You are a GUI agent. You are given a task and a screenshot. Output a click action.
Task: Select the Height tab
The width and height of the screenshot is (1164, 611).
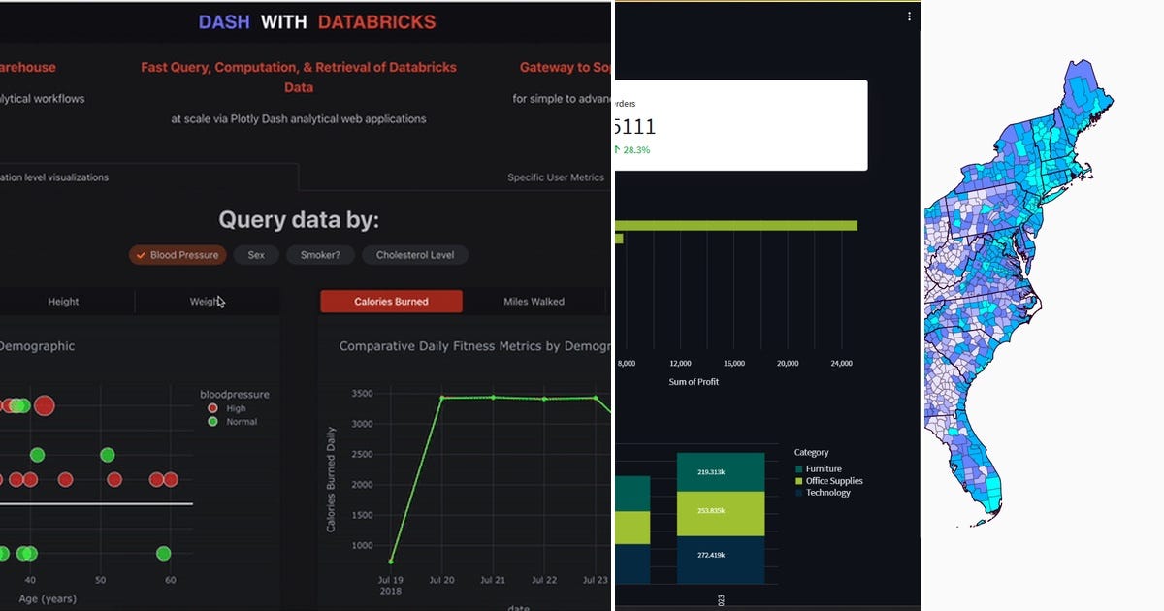coord(63,301)
